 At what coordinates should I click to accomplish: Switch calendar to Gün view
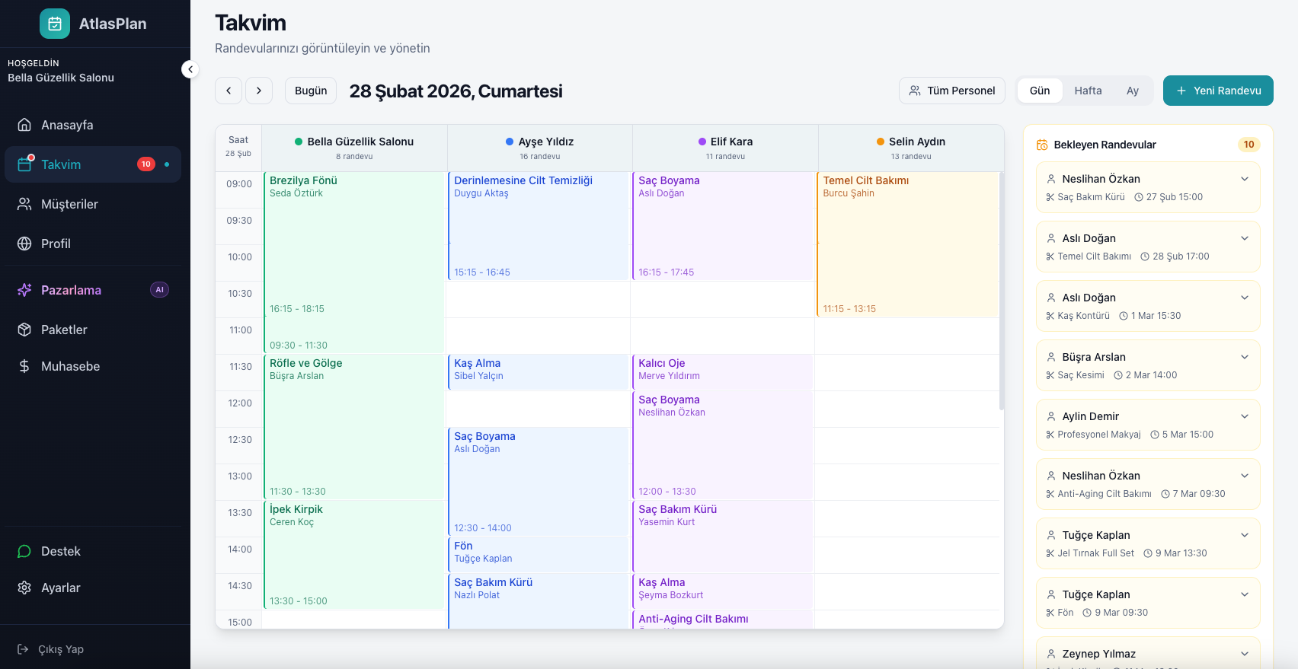pyautogui.click(x=1040, y=91)
